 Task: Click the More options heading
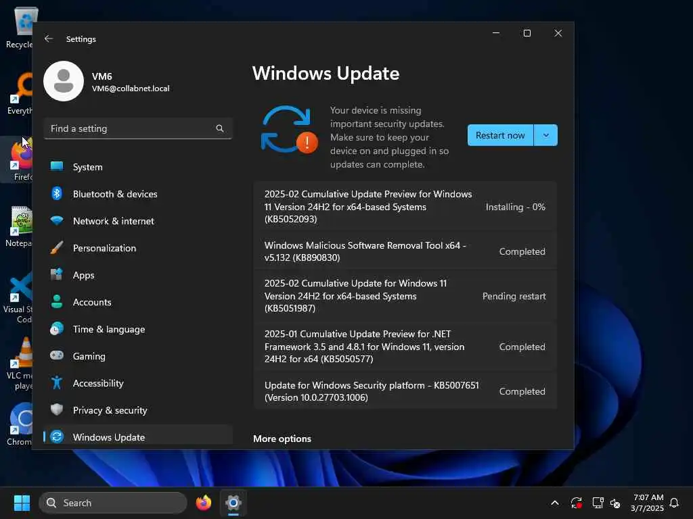click(x=282, y=439)
